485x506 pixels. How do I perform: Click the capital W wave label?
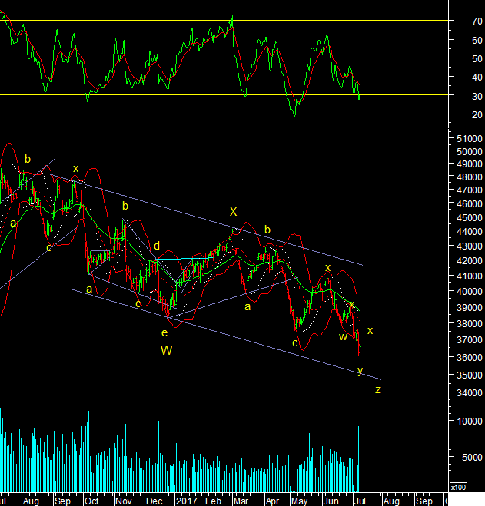(x=166, y=351)
